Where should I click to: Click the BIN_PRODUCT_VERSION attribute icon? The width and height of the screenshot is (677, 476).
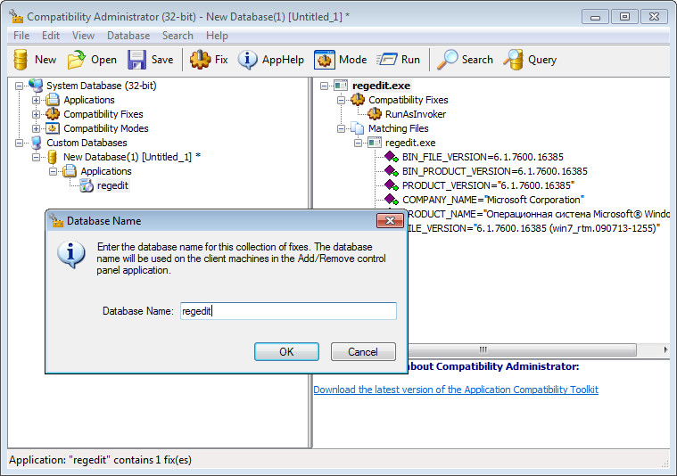coord(392,171)
